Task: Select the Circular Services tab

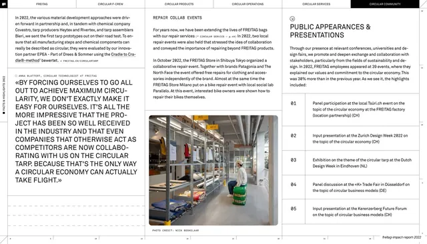Action: pos(316,4)
